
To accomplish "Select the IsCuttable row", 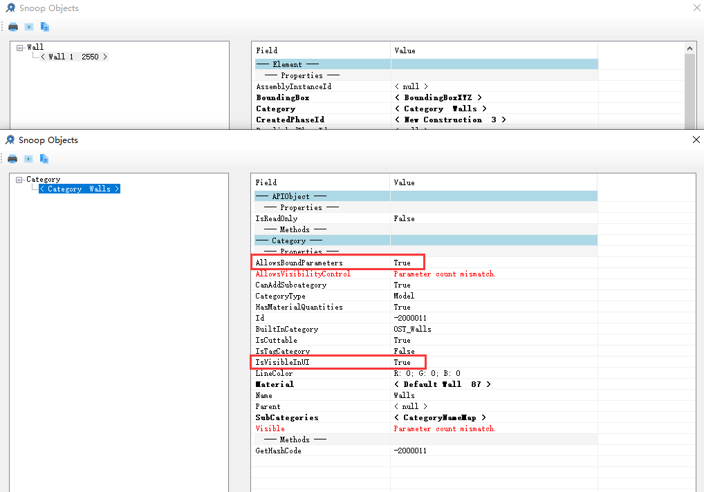I will (x=425, y=341).
